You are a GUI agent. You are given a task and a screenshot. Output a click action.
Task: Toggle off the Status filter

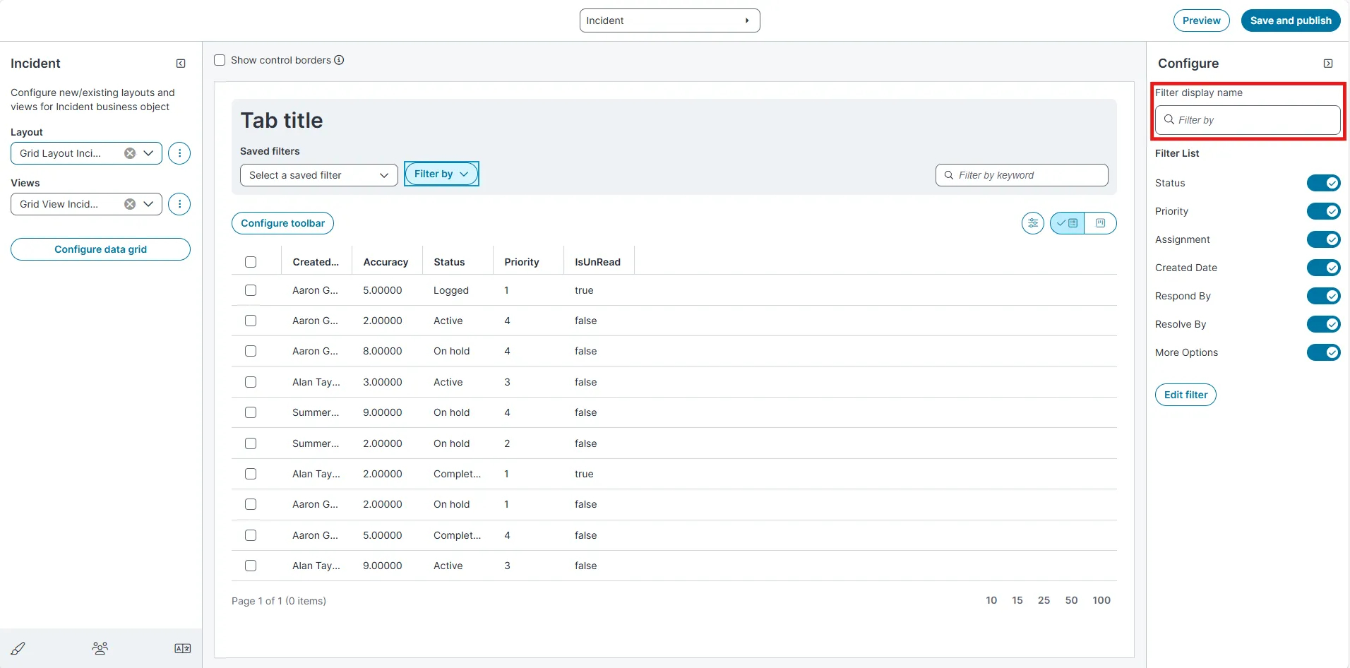click(1323, 183)
